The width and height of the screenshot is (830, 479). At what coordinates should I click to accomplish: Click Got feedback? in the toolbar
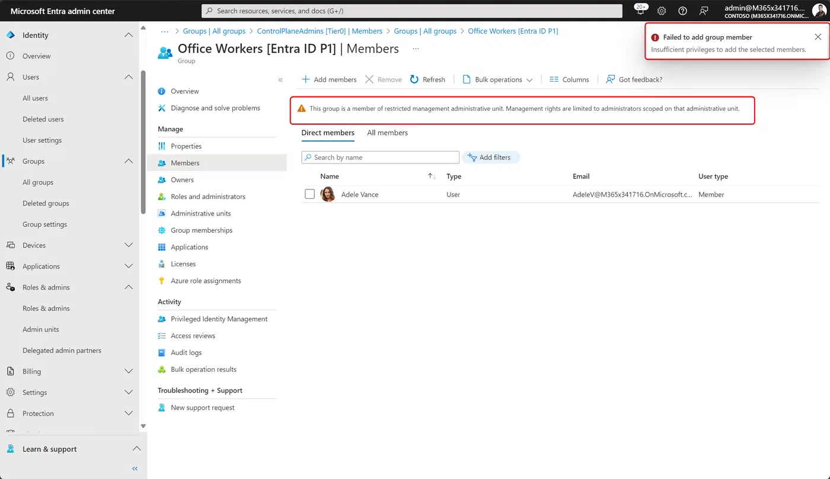(634, 79)
